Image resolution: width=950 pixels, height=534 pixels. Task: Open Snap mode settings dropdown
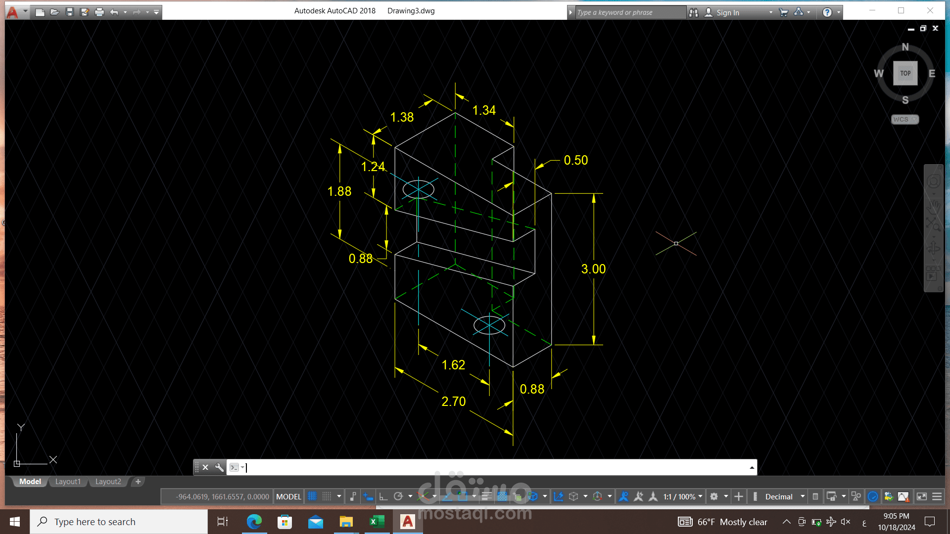(x=339, y=496)
